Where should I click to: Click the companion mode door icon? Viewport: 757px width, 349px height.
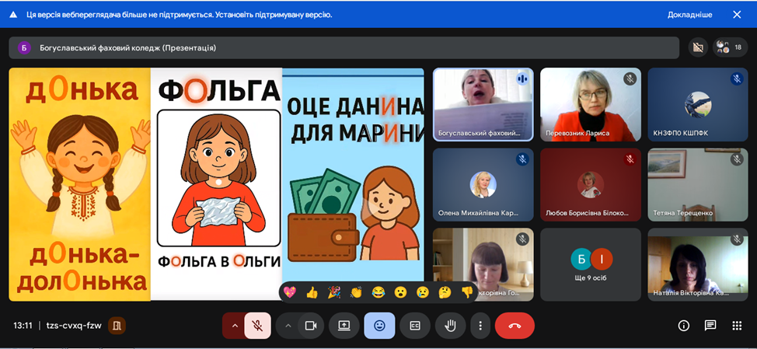117,326
